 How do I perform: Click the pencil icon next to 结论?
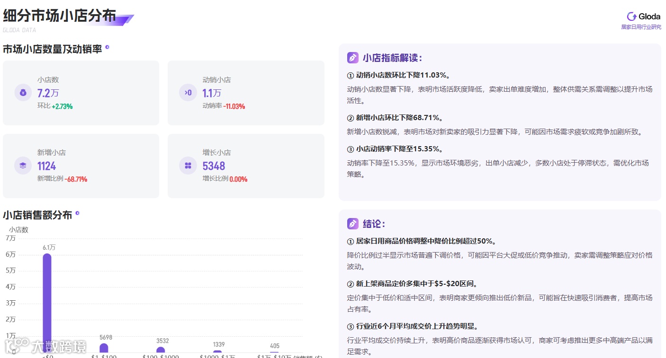click(353, 224)
